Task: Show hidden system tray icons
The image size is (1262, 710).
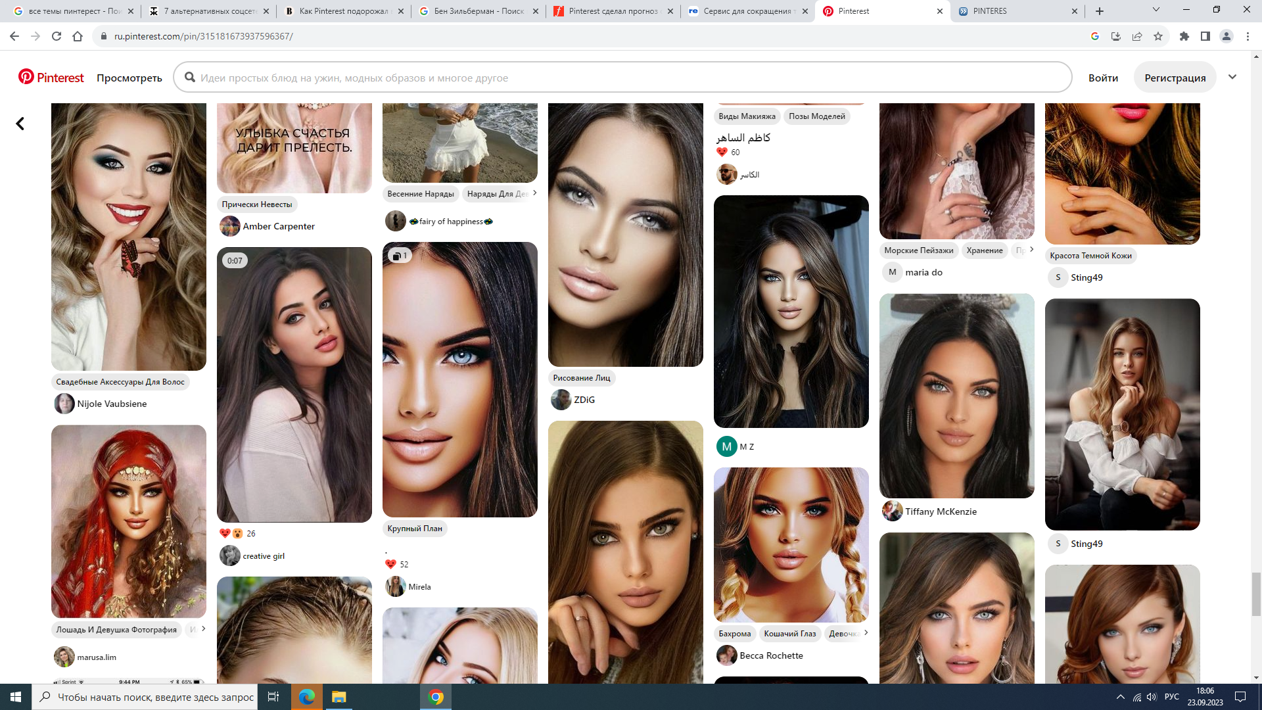Action: point(1120,697)
